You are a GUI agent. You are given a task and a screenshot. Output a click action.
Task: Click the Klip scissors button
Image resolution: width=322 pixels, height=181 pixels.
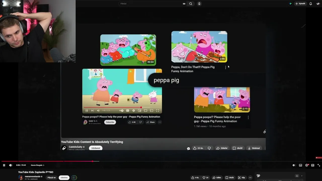pos(242,177)
